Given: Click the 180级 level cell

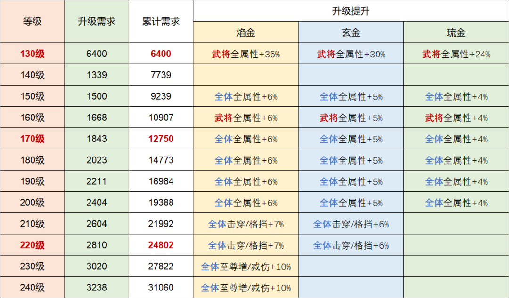Looking at the screenshot, I should coord(32,160).
